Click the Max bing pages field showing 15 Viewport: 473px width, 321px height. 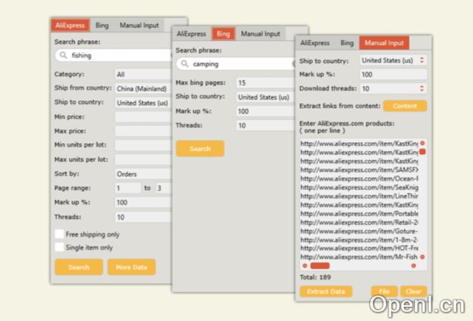[265, 83]
